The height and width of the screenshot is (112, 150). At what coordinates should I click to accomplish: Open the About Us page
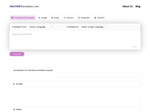click(x=127, y=6)
